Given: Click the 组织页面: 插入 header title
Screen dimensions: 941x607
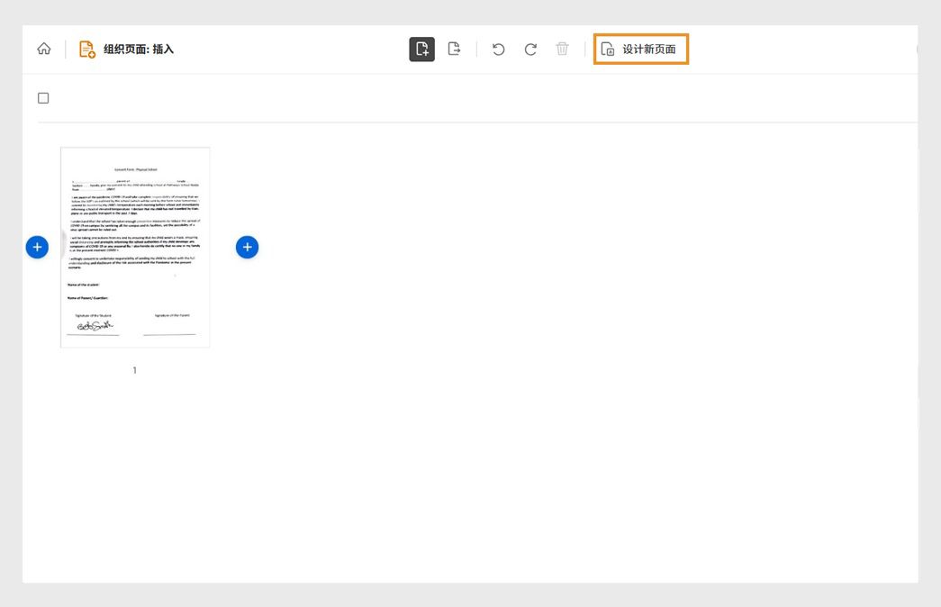Looking at the screenshot, I should (x=141, y=49).
